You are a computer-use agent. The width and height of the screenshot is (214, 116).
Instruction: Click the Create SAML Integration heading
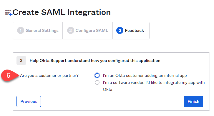62,12
